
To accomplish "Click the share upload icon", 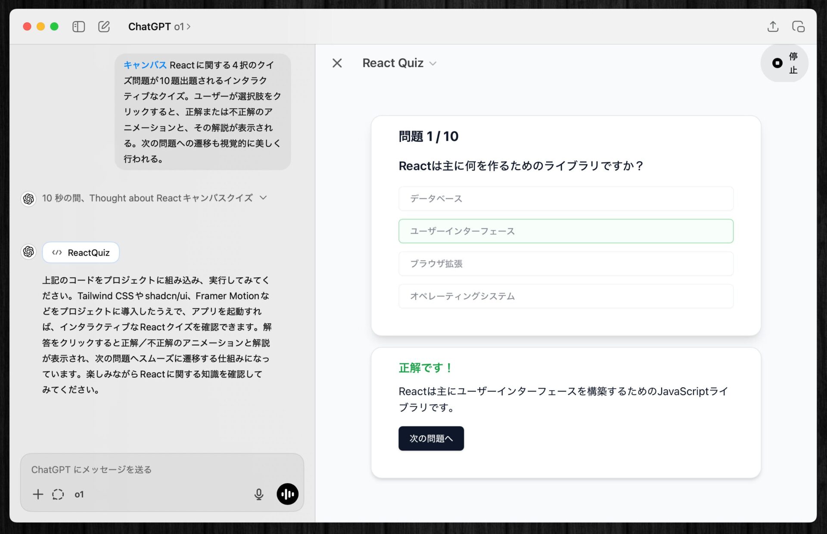I will [x=773, y=27].
